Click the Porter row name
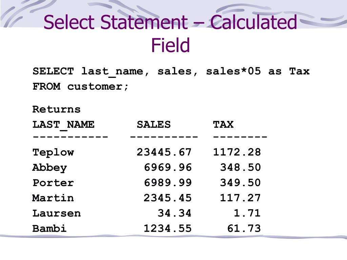Screen dimensions: 347x260 click(x=53, y=183)
